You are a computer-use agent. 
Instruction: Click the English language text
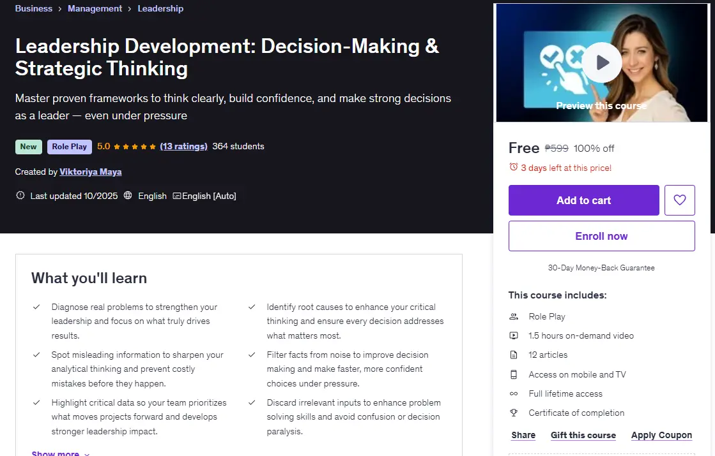tap(152, 196)
